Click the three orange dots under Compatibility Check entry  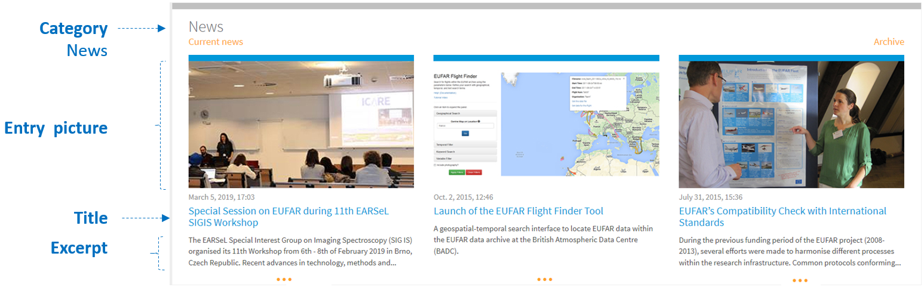(x=800, y=280)
